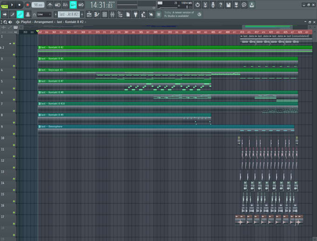Open the Playlist view icon
317x241 pixels.
click(x=89, y=14)
